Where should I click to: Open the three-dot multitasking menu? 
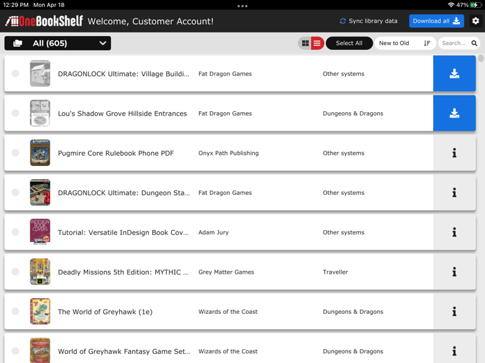(x=242, y=6)
